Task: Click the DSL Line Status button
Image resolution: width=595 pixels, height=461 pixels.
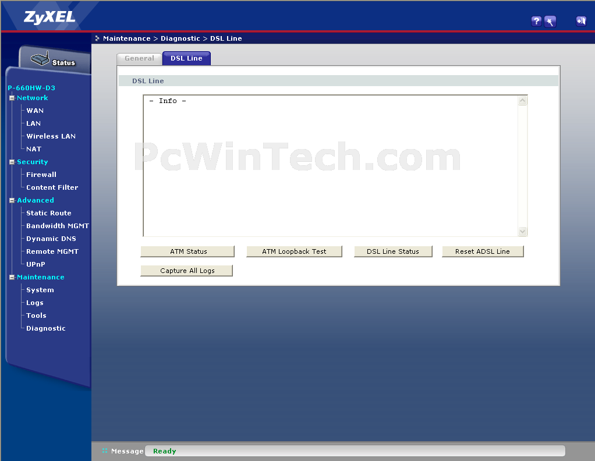Action: click(393, 251)
